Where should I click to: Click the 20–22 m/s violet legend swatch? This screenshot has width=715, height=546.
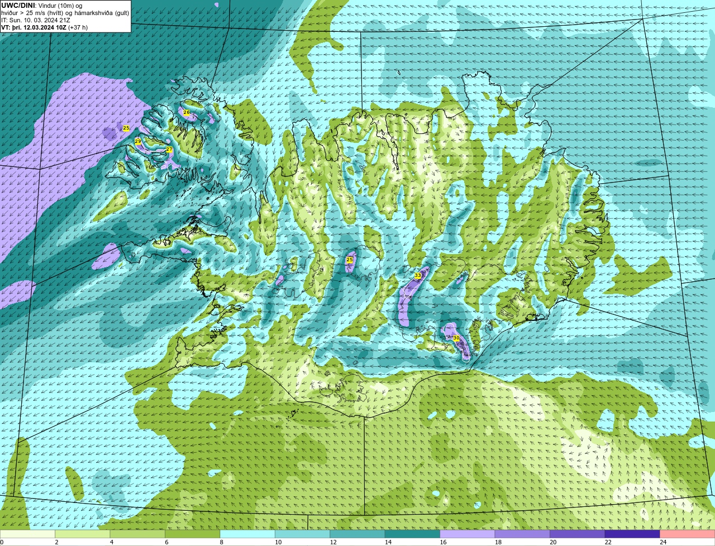pyautogui.click(x=578, y=534)
